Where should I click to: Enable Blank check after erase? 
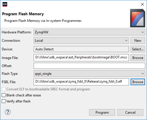(4, 95)
